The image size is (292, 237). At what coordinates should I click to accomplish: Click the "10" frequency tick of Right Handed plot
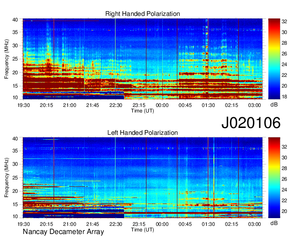point(15,97)
